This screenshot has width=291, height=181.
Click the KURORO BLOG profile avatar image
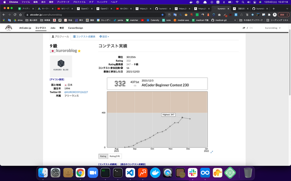click(61, 66)
